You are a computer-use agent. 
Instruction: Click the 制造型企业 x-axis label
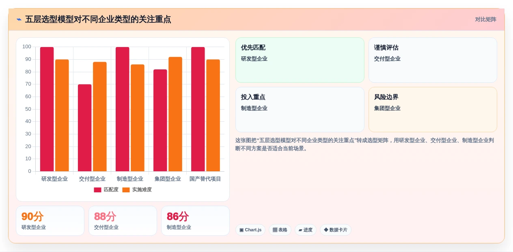pos(130,179)
